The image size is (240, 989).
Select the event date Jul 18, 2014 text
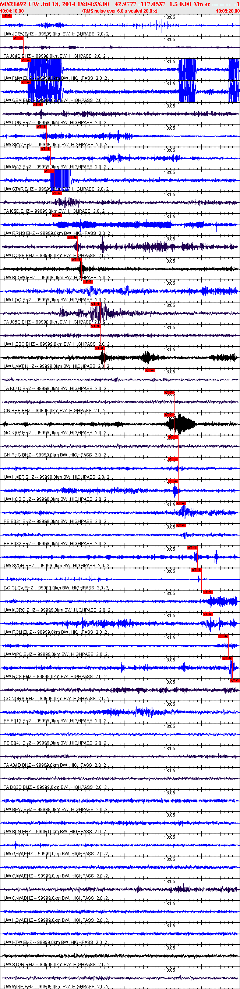coord(58,4)
